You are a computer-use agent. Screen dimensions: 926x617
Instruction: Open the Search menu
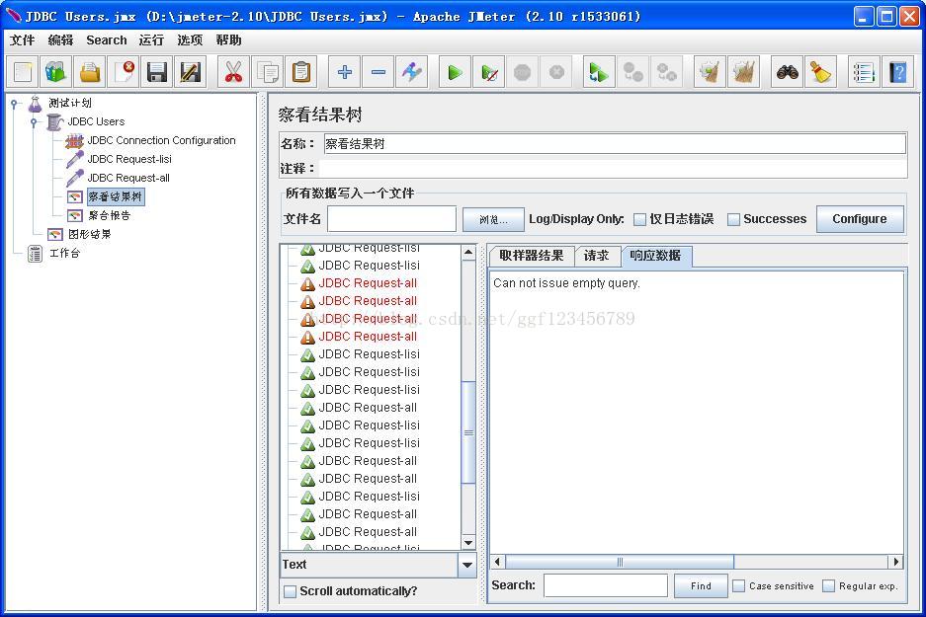[x=107, y=40]
